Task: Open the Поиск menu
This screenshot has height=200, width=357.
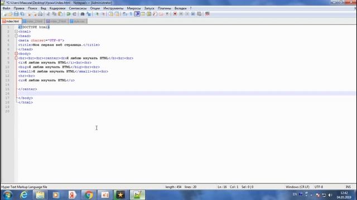Action: pyautogui.click(x=32, y=8)
